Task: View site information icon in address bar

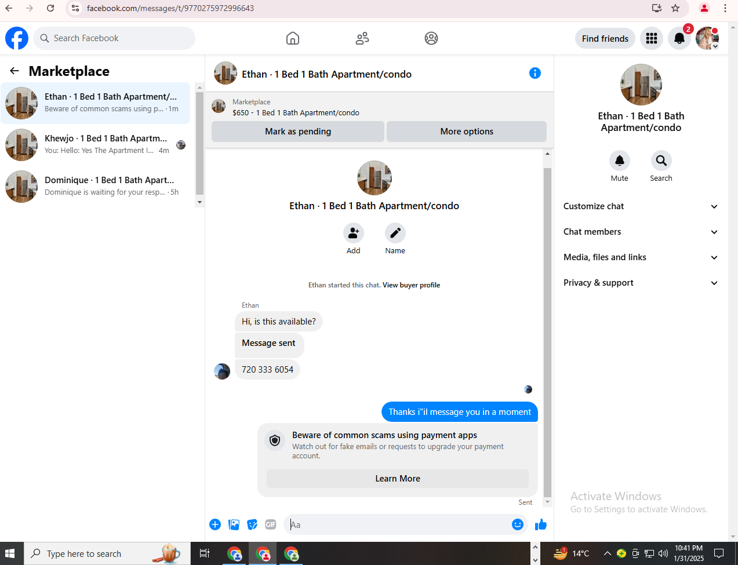Action: pyautogui.click(x=75, y=8)
